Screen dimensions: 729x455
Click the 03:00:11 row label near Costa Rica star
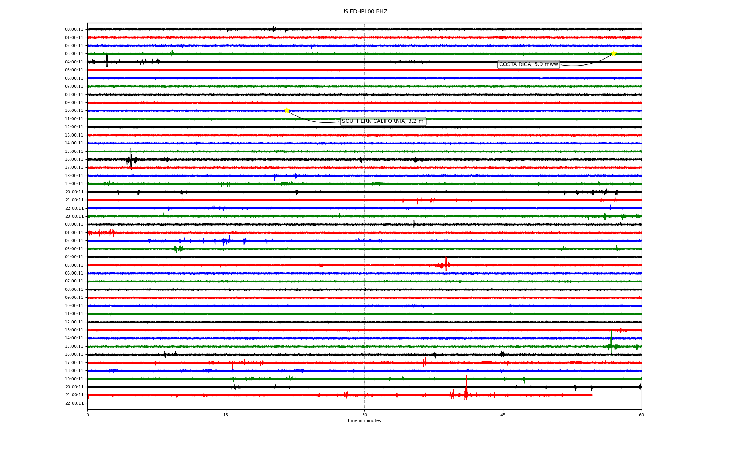point(74,54)
